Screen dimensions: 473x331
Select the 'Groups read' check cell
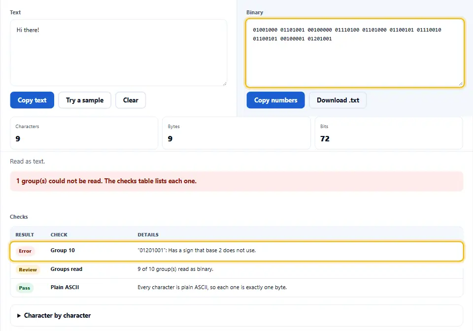[67, 269]
